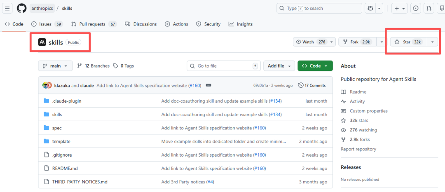Click the commit details ellipsis icon
445x192 pixels.
pyautogui.click(x=208, y=85)
